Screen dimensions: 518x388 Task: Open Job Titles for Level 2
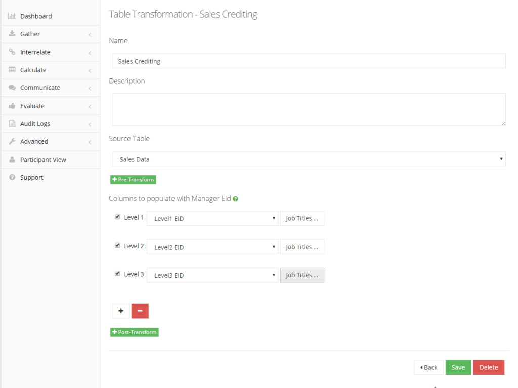(x=302, y=247)
